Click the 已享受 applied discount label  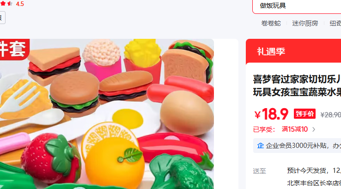pos(264,129)
